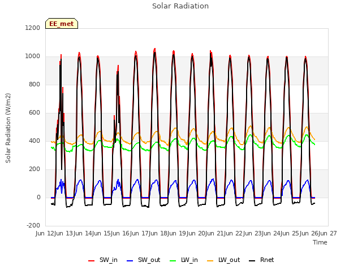Click the Time axis label

[x=320, y=242]
